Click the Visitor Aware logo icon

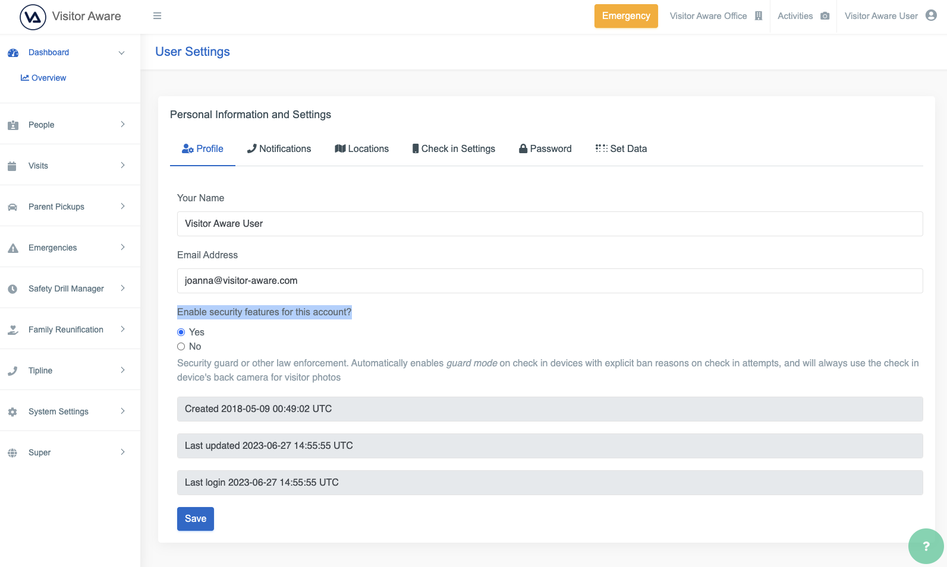tap(33, 17)
